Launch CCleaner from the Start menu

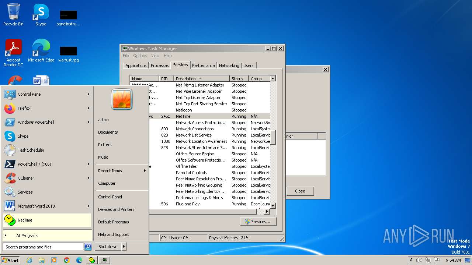tap(47, 178)
